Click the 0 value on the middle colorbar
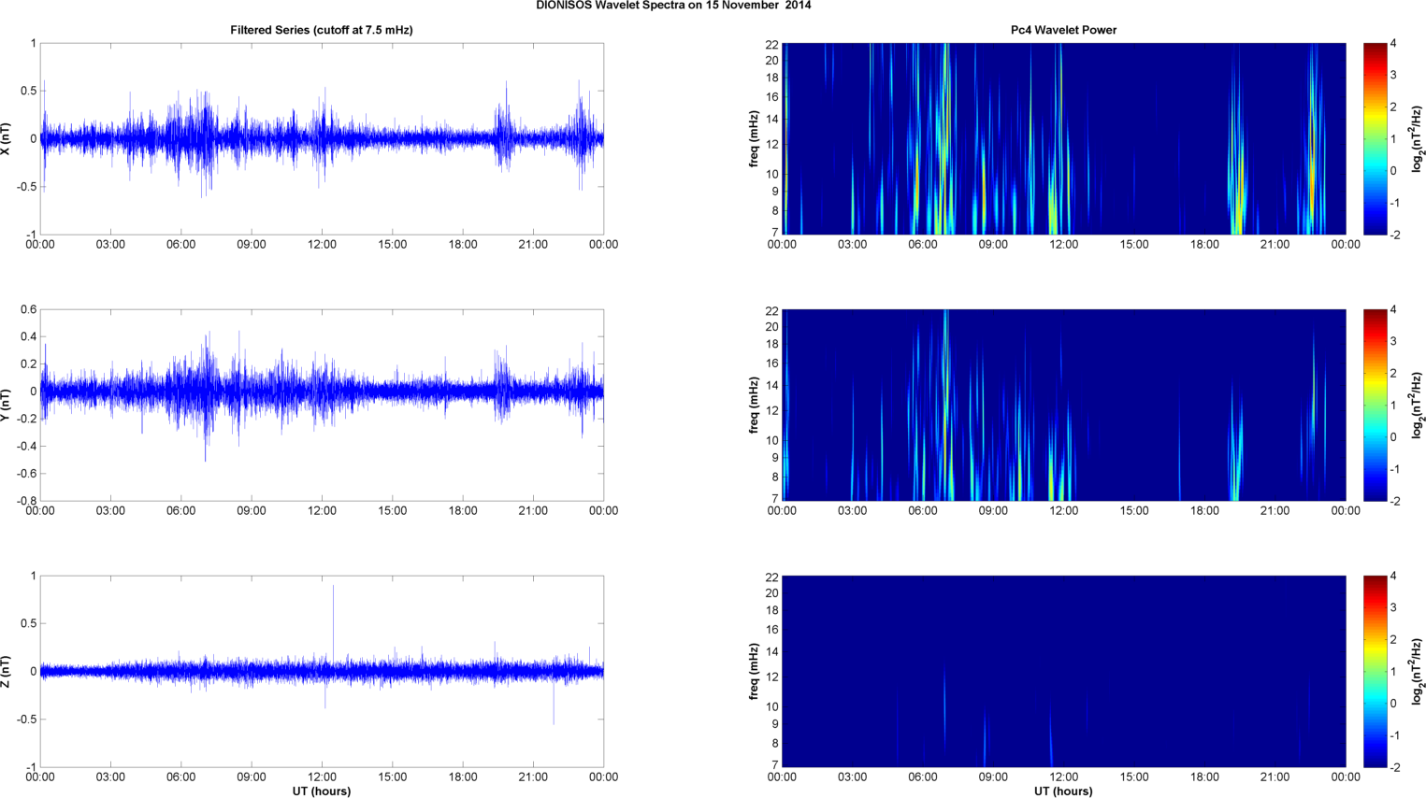1426x798 pixels. click(x=1393, y=436)
